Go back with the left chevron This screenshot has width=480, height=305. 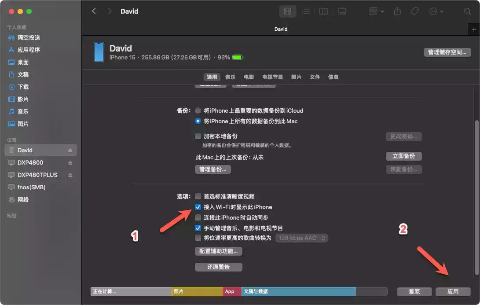point(94,11)
